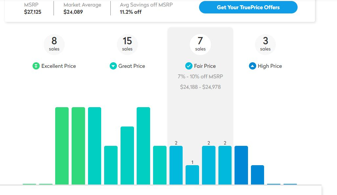Select the green Excellent Price double-arrow icon

[x=36, y=66]
